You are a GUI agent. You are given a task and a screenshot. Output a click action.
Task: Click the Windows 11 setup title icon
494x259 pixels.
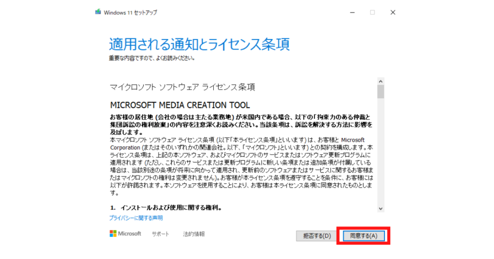coord(98,12)
